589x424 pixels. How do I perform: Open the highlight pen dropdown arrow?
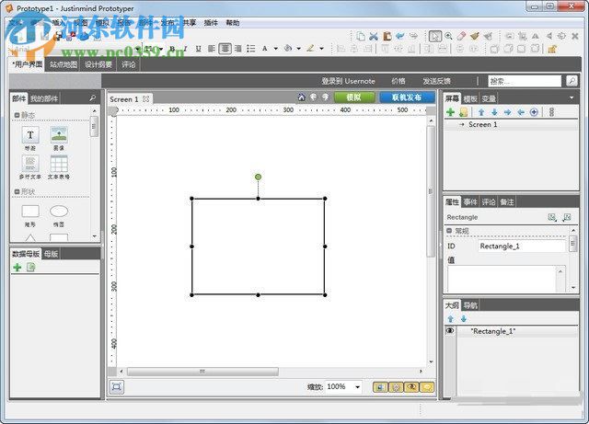[321, 49]
